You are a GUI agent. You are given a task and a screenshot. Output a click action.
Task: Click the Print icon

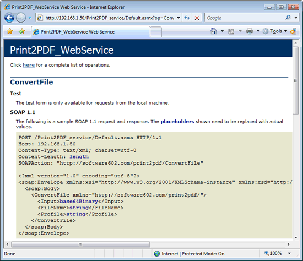point(250,31)
